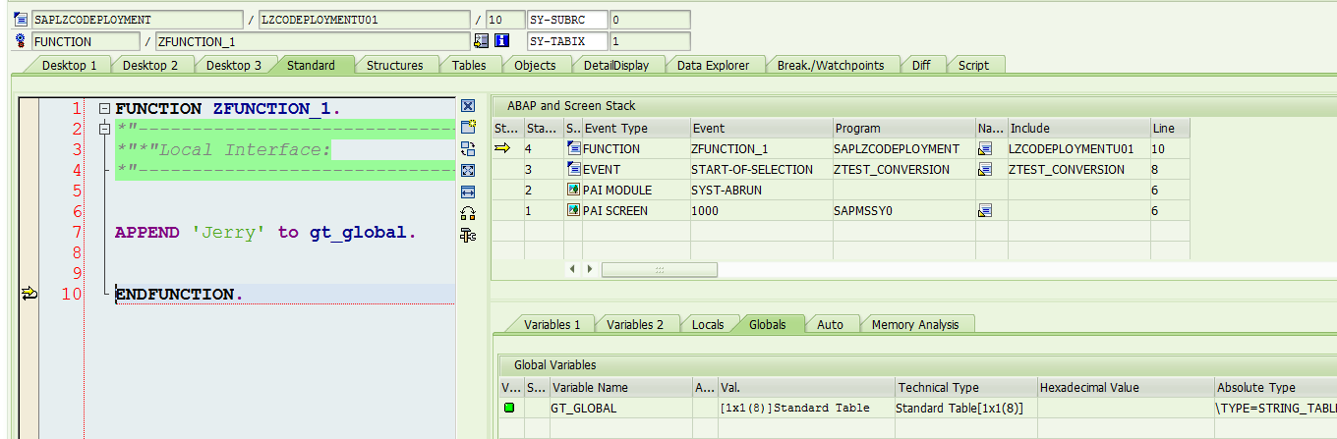Toggle breakpoint margin at line 7

point(29,233)
